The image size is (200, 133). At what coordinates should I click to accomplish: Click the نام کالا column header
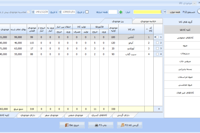[x=131, y=29]
